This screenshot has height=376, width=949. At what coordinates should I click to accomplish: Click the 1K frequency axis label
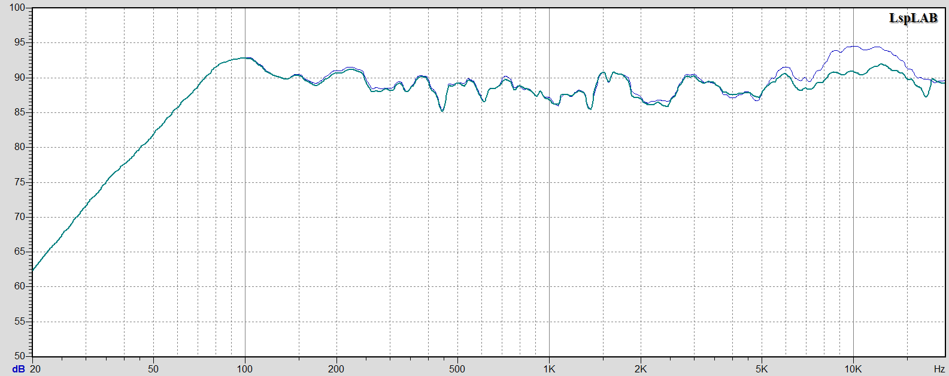tap(549, 369)
